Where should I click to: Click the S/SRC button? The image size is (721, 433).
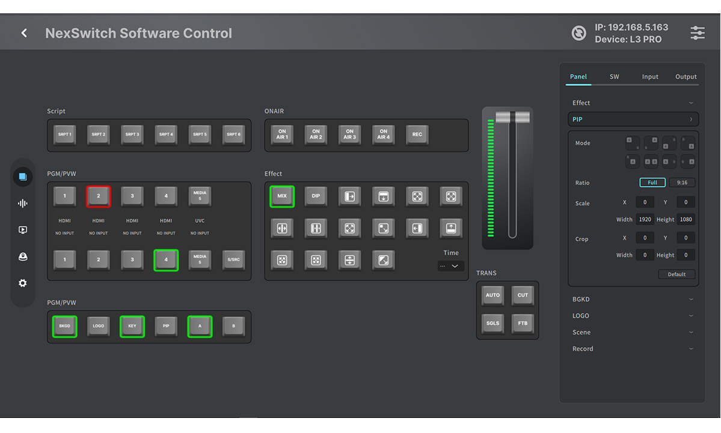(x=233, y=260)
